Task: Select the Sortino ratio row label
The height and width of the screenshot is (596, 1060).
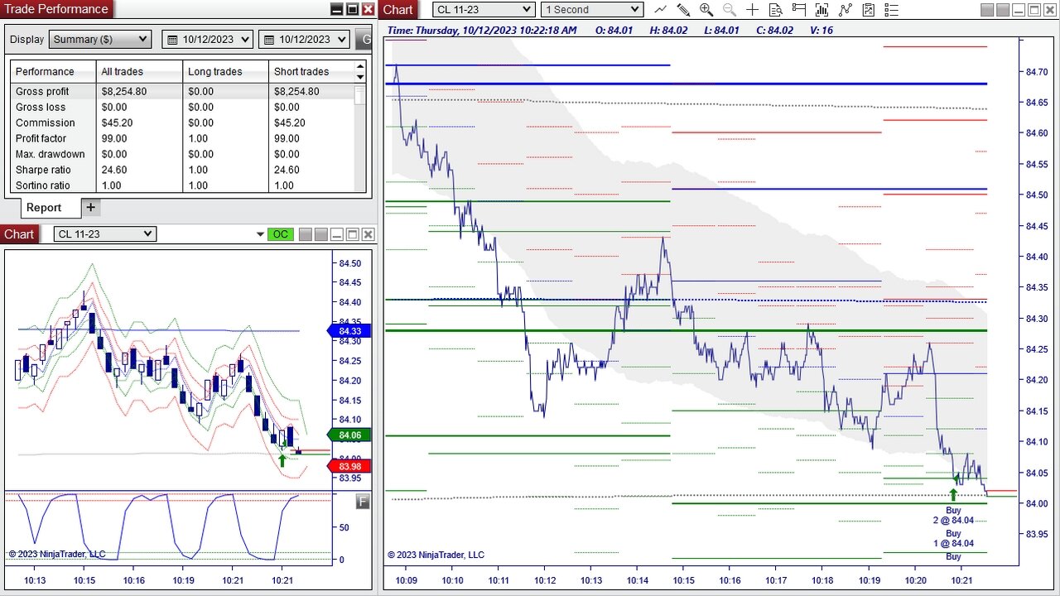Action: (x=43, y=185)
